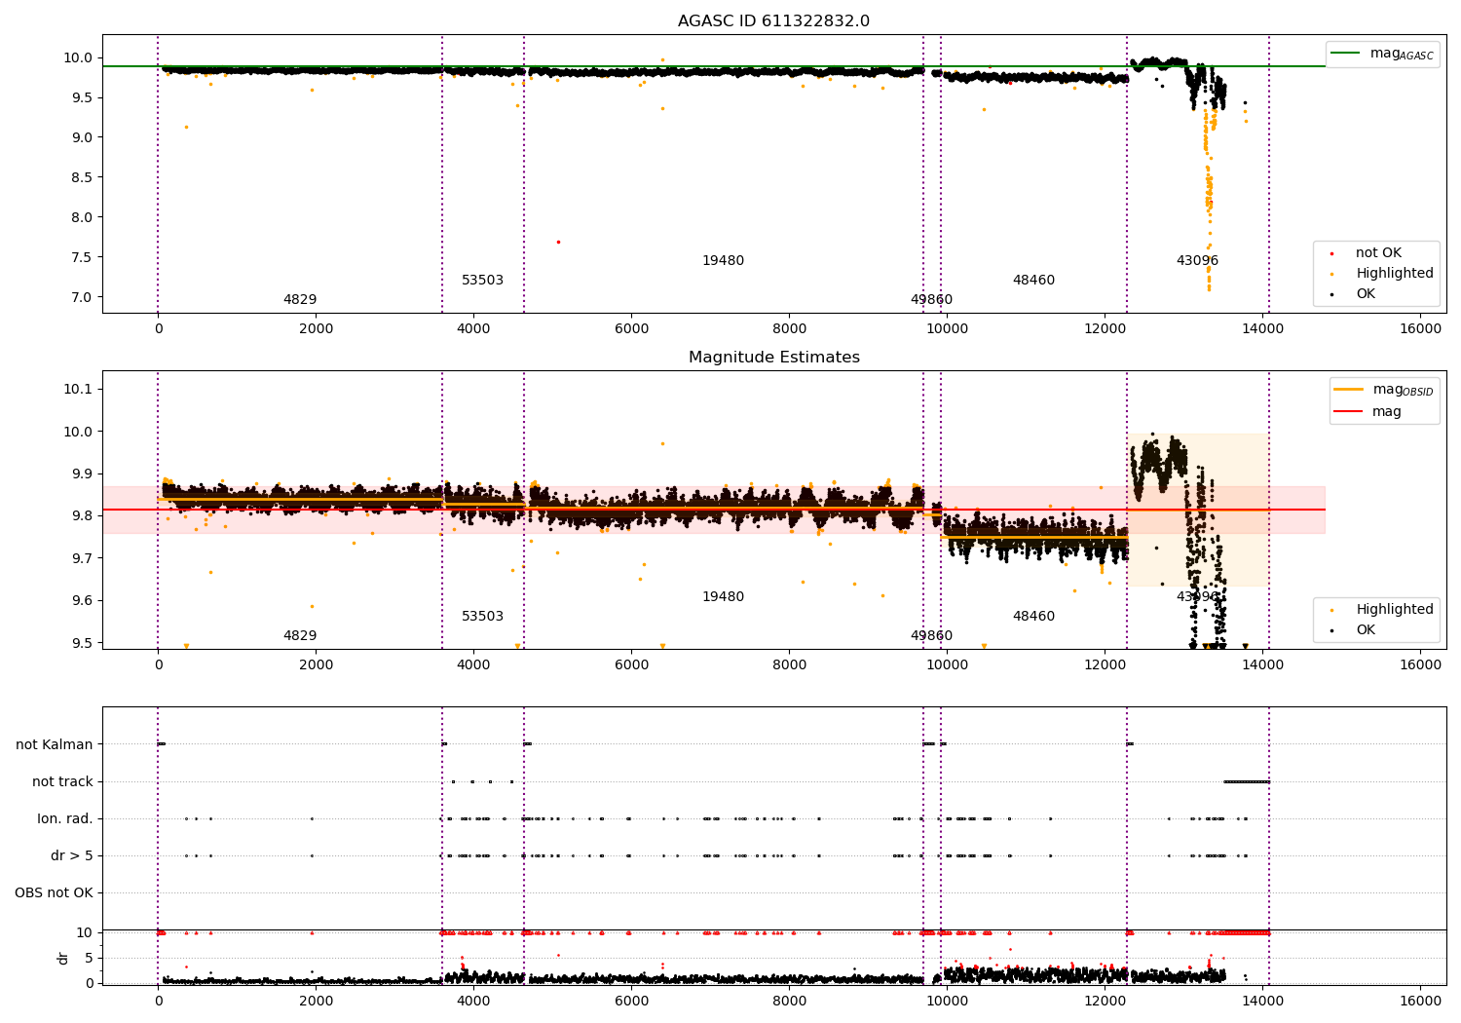
Task: Click the mag OBSID legend label
Action: coord(1403,390)
